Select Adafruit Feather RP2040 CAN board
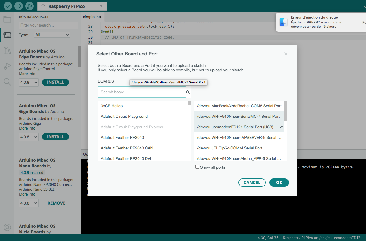 [x=143, y=148]
